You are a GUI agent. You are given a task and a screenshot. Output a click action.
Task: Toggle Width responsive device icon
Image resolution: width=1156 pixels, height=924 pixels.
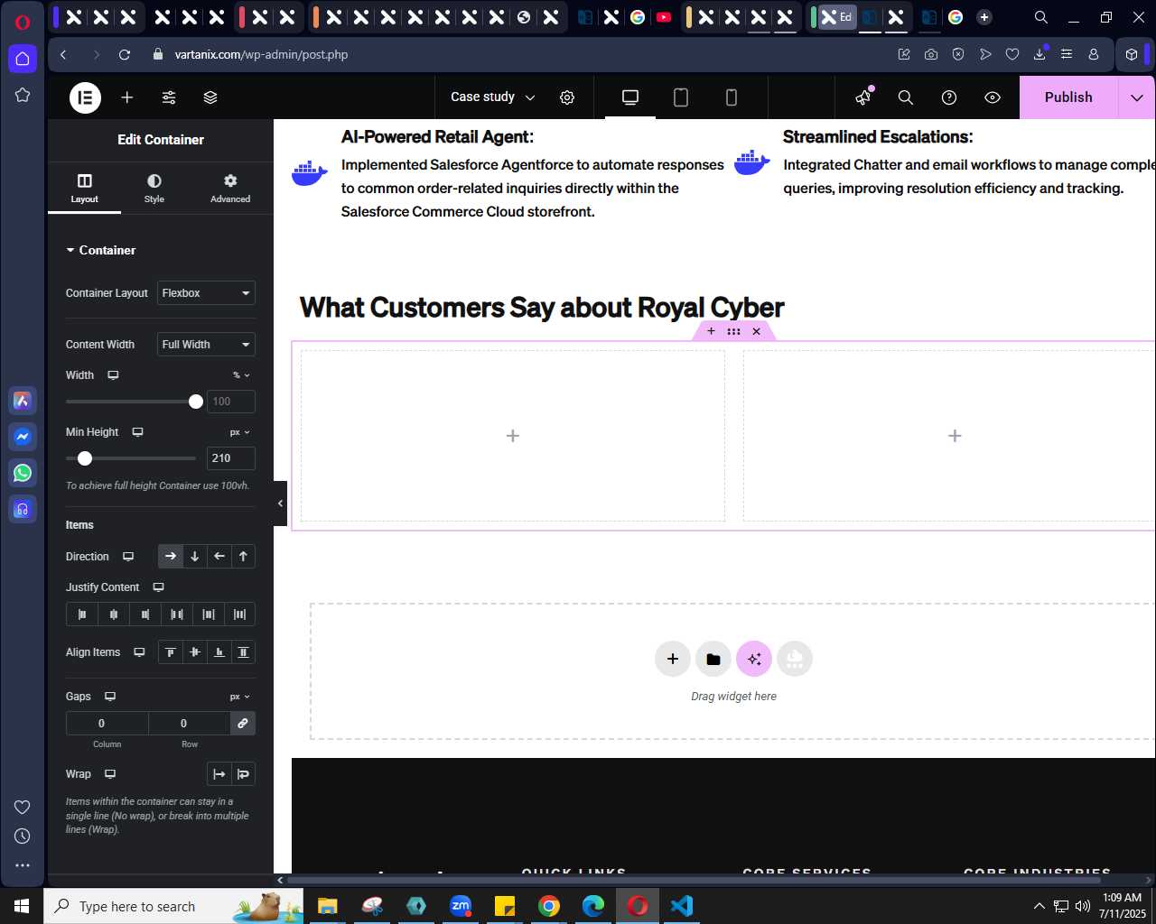113,375
